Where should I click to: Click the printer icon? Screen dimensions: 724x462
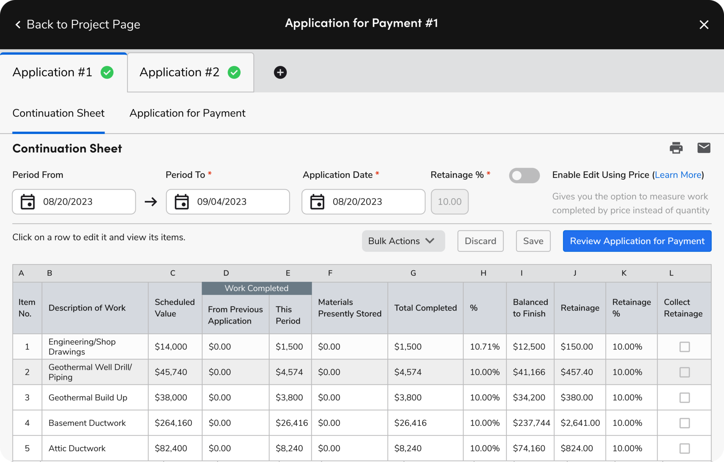click(x=676, y=148)
